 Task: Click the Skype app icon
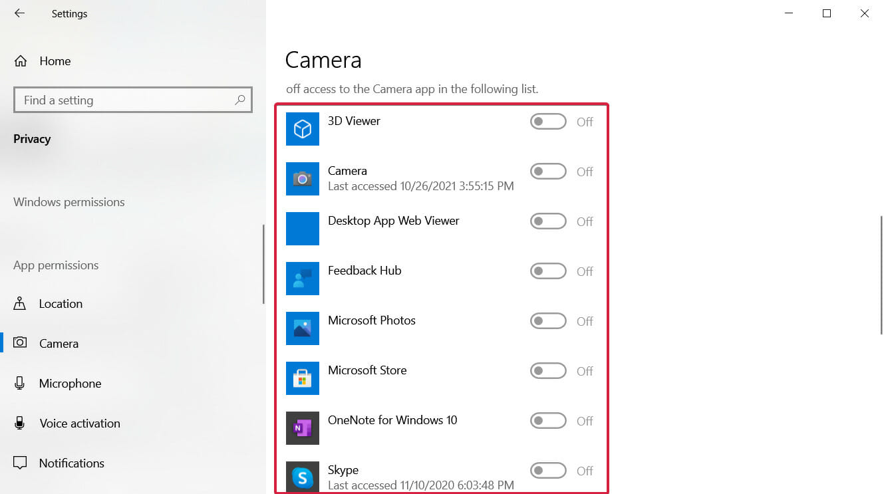click(303, 477)
